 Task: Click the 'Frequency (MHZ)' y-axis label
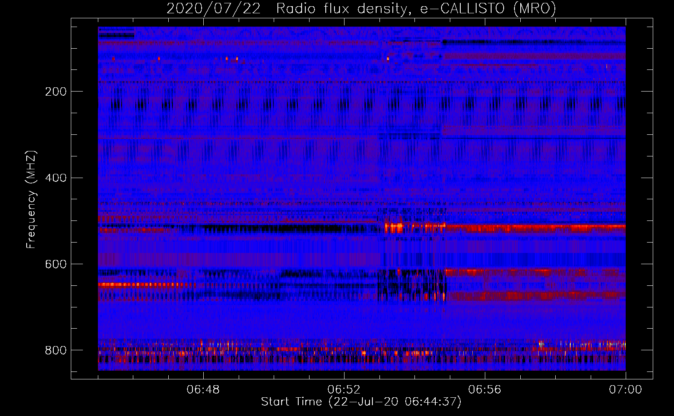(x=31, y=199)
